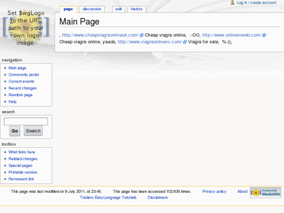This screenshot has width=284, height=213.
Task: Click external link icon after cheapviagraonlineuk URL
Action: (x=142, y=35)
